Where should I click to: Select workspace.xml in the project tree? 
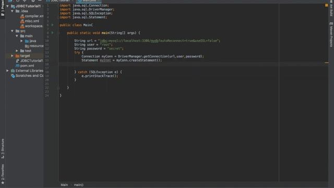tap(34, 26)
